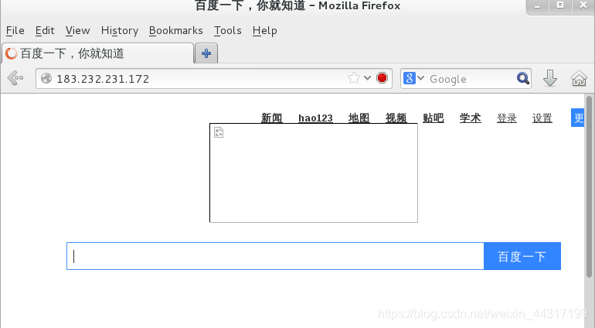Open the View menu
This screenshot has width=595, height=328.
[x=77, y=30]
